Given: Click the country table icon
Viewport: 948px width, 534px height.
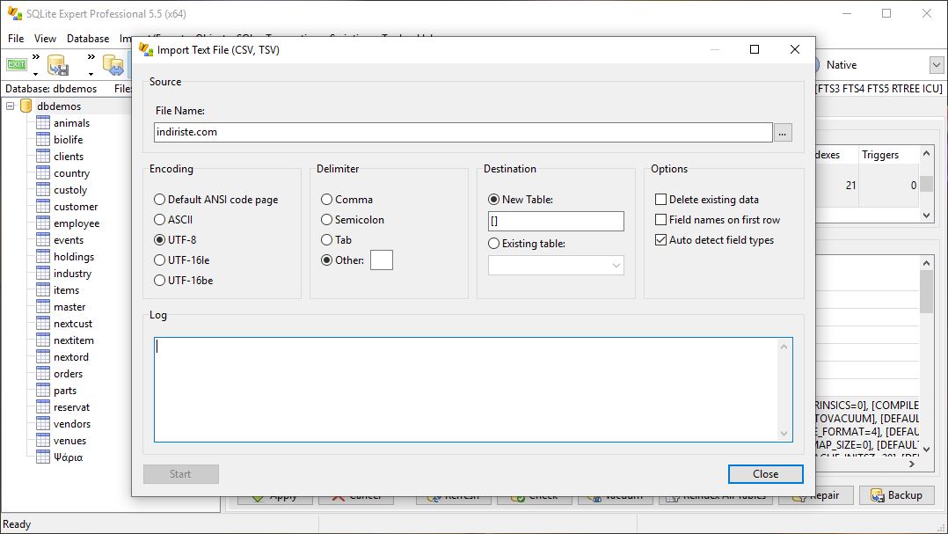Looking at the screenshot, I should pos(43,173).
